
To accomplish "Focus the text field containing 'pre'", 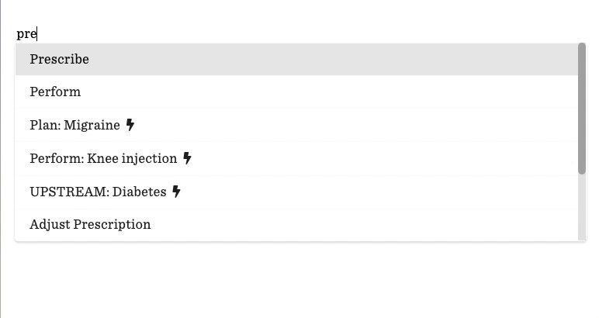I will click(299, 33).
